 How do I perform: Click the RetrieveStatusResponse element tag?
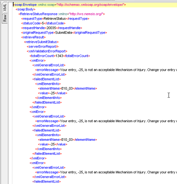[38, 14]
